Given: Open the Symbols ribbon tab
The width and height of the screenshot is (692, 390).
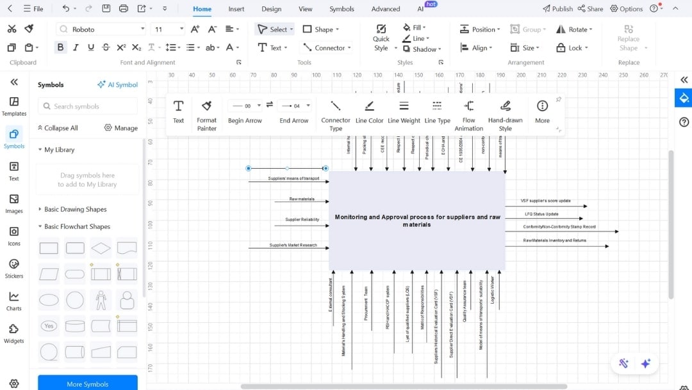Looking at the screenshot, I should click(342, 9).
